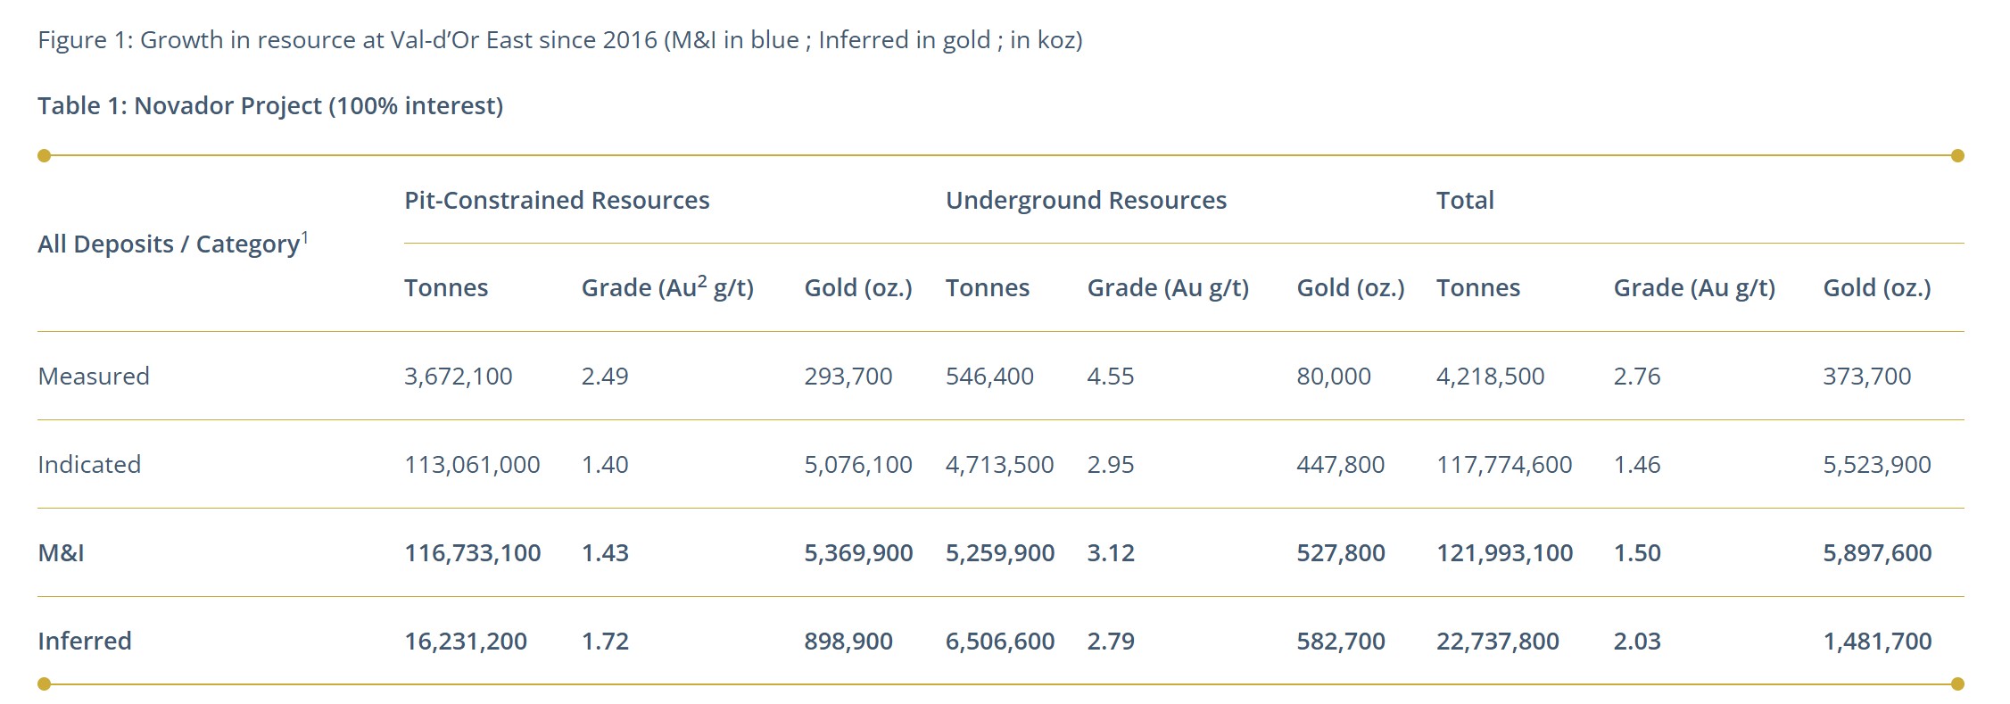Click the Indicated total gold value 5,523,900
Viewport: 2010px width, 704px height.
(1877, 465)
